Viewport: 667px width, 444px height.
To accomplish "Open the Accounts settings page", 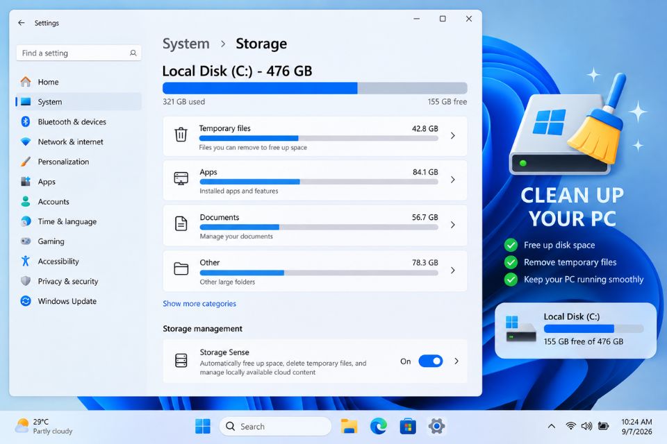I will 79,202.
